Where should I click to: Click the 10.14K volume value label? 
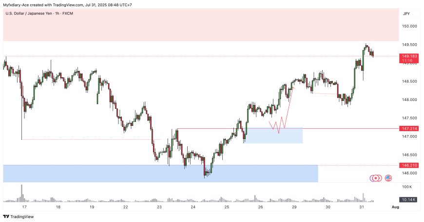click(x=408, y=199)
